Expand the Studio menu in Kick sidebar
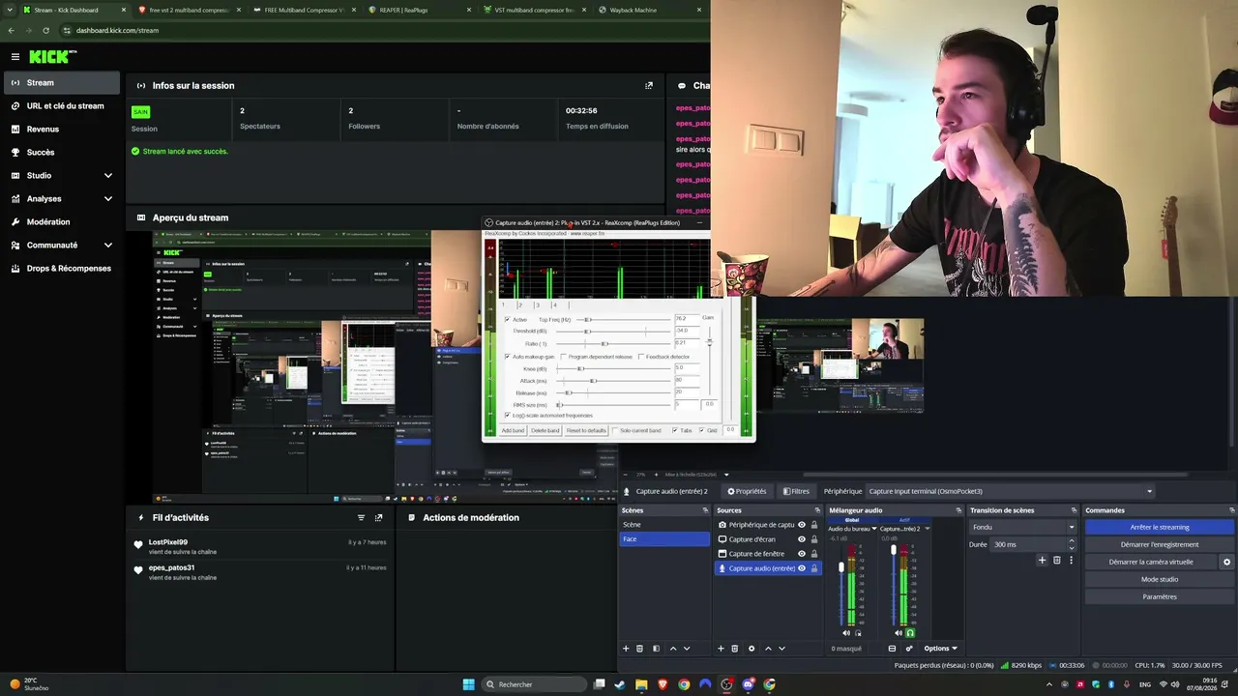This screenshot has width=1238, height=696. (x=108, y=175)
